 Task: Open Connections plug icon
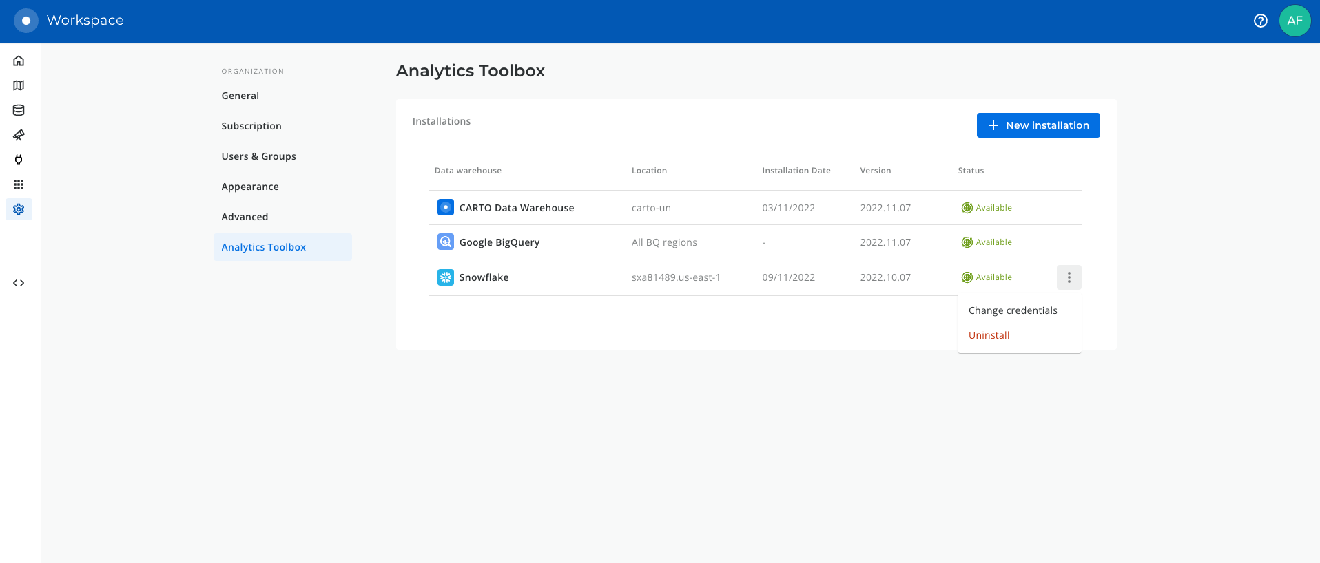coord(19,160)
